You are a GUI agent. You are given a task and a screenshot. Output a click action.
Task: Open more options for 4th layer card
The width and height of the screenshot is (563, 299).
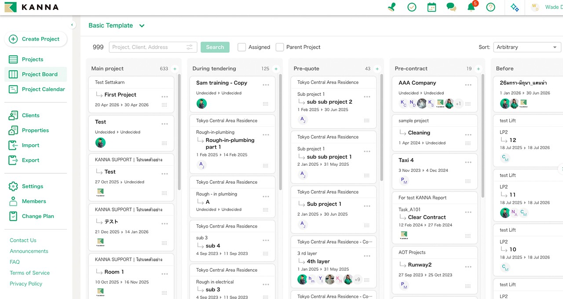367,256
